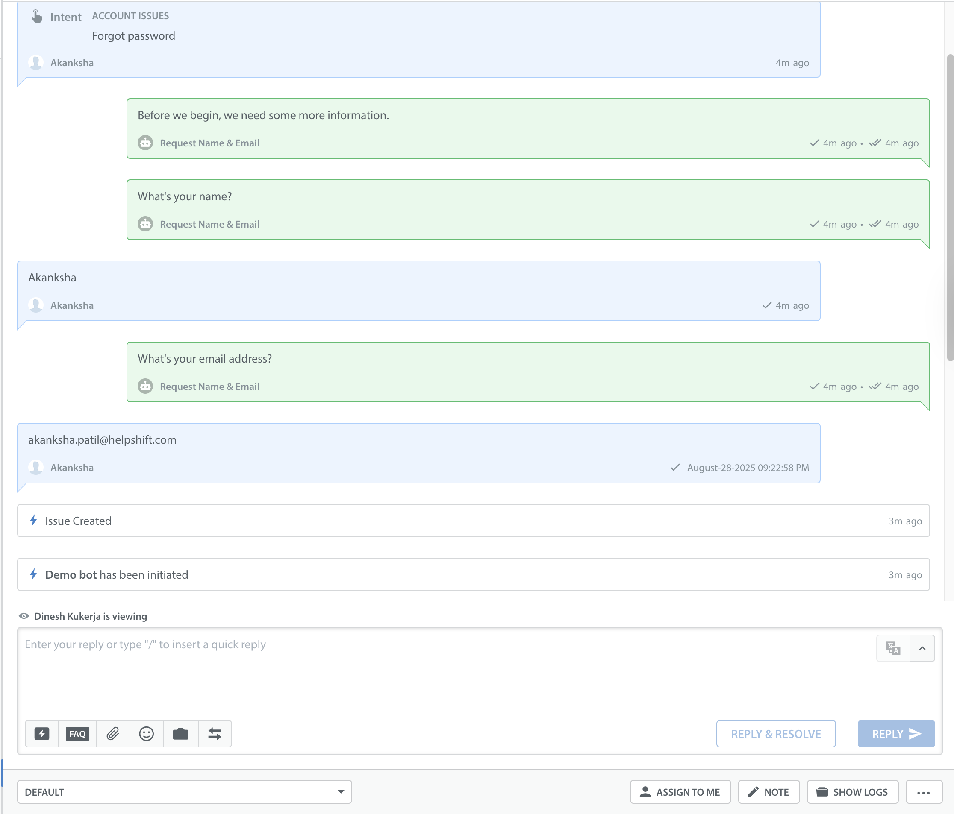Click bot avatar on 'What's your name?' message
The image size is (954, 814).
coord(145,224)
